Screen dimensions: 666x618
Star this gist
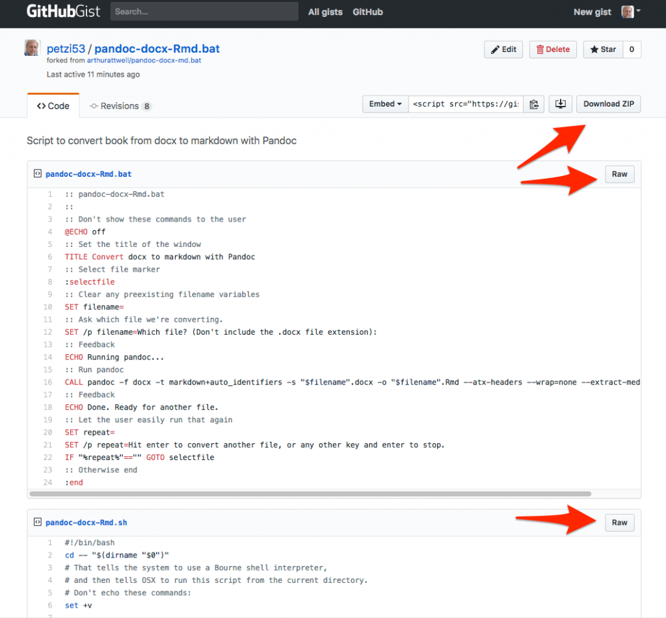coord(603,49)
